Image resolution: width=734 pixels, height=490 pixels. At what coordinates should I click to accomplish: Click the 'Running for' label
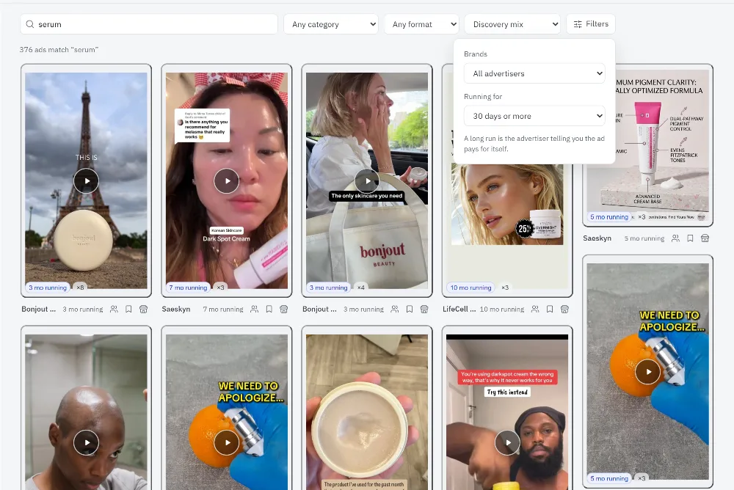[x=483, y=96]
